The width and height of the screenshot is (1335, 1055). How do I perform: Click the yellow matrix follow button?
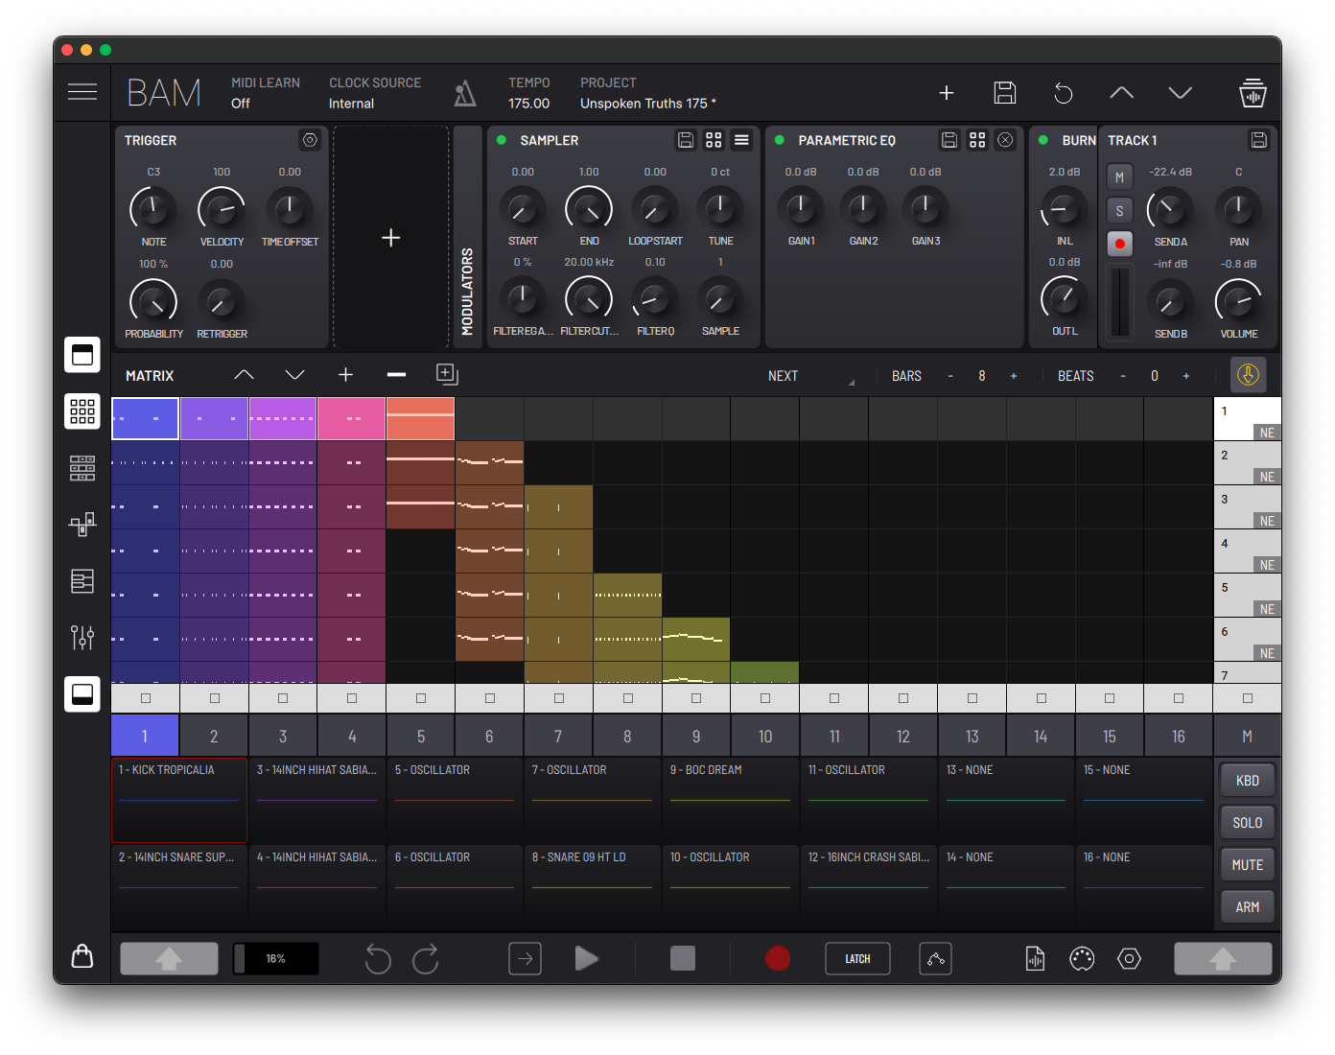point(1248,375)
